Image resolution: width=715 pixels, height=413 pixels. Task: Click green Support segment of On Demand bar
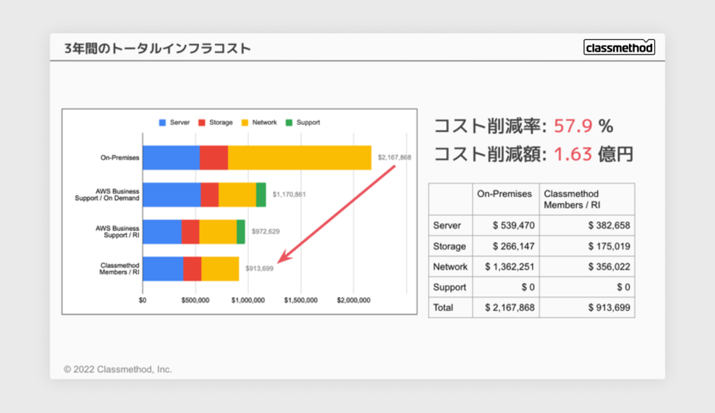pyautogui.click(x=260, y=194)
